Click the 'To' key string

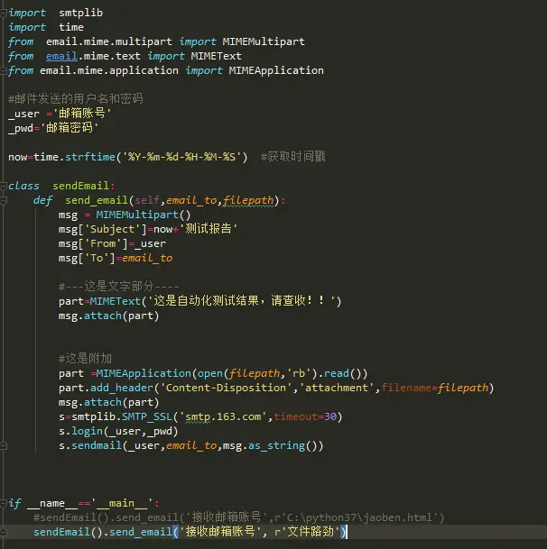pos(97,258)
